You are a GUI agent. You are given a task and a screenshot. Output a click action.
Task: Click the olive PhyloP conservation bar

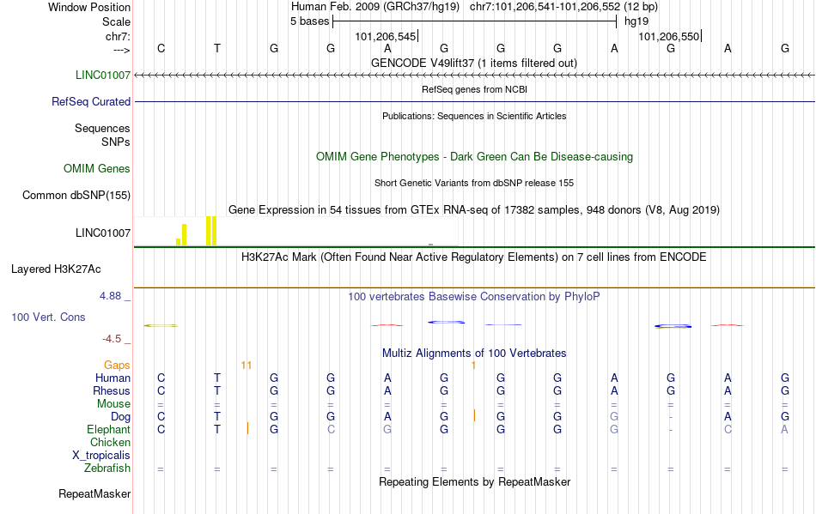point(161,325)
